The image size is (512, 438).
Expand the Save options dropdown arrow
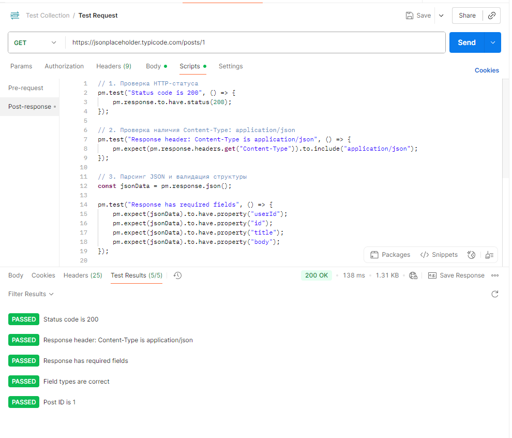click(441, 16)
